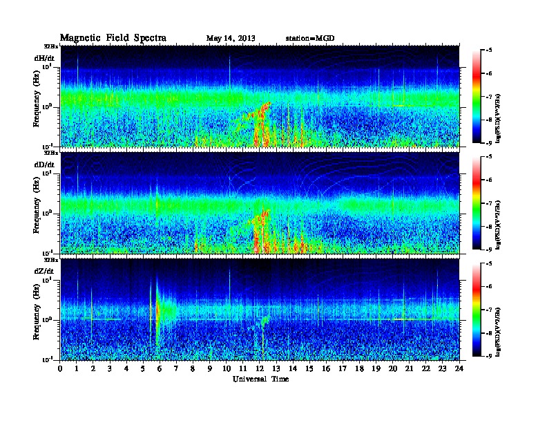Click hour tick label "23" on time axis

tap(443, 369)
